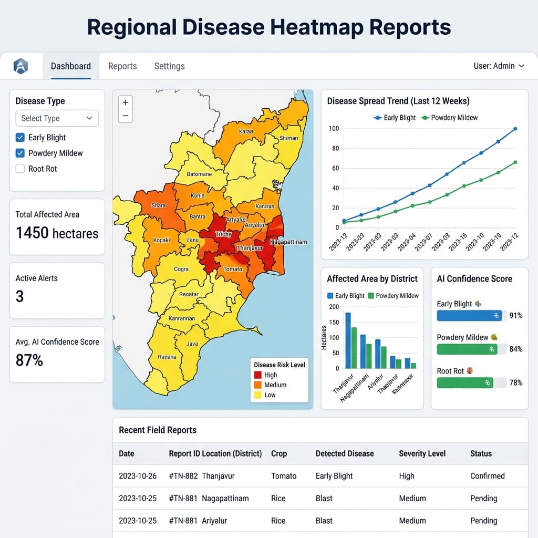This screenshot has height=538, width=538.
Task: Click the last Early Blight point at 100
Action: pos(515,129)
